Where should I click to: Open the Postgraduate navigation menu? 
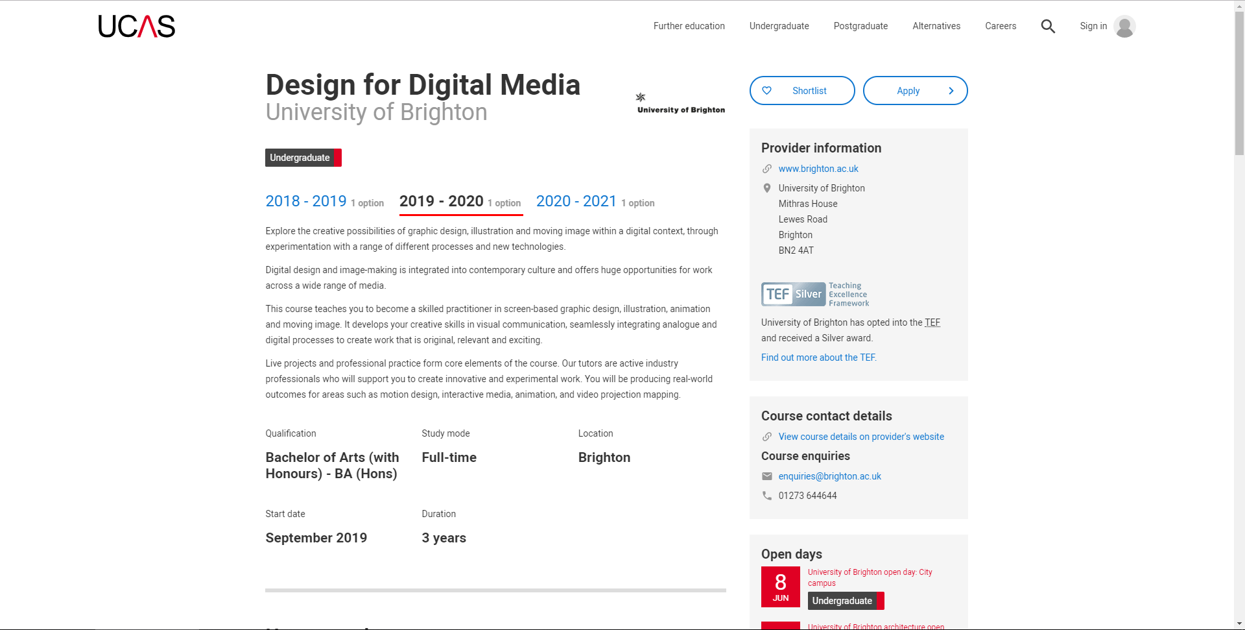[x=860, y=26]
